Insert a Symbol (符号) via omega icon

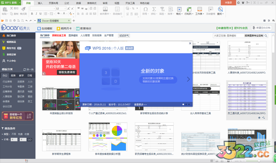click(146, 9)
